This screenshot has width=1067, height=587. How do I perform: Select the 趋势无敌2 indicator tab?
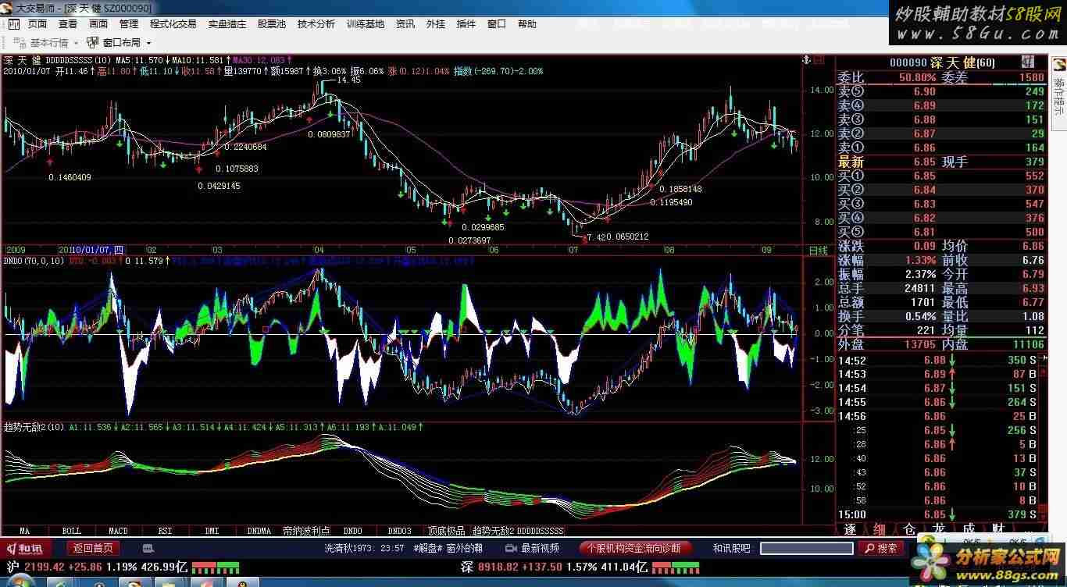(x=493, y=531)
